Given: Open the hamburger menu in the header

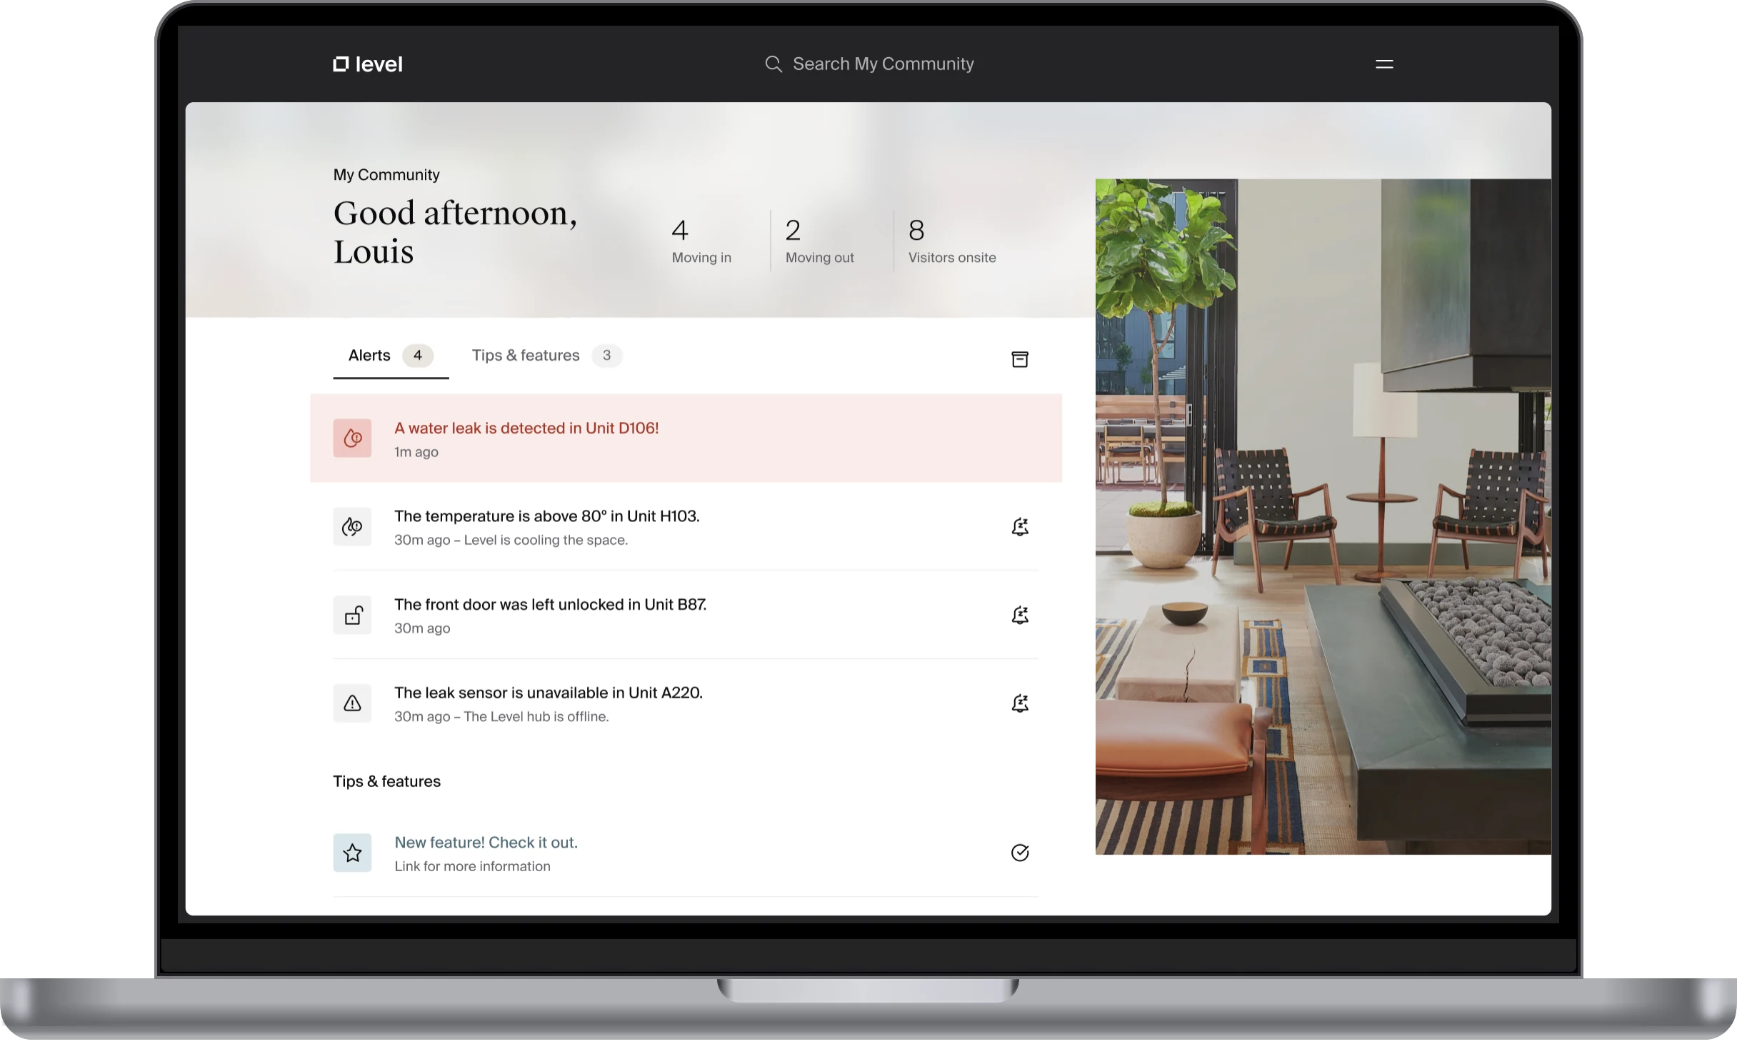Looking at the screenshot, I should click(x=1384, y=64).
